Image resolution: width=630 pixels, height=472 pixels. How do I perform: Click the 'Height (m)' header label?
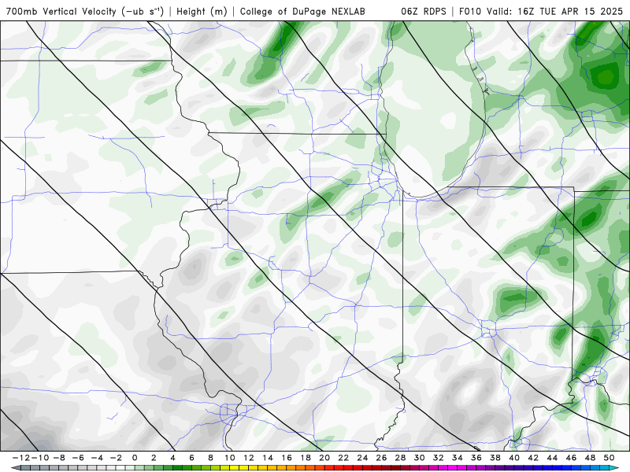(202, 11)
